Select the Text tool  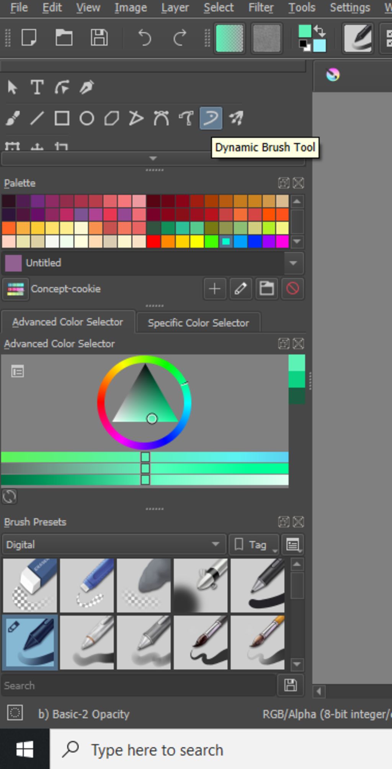pyautogui.click(x=37, y=87)
